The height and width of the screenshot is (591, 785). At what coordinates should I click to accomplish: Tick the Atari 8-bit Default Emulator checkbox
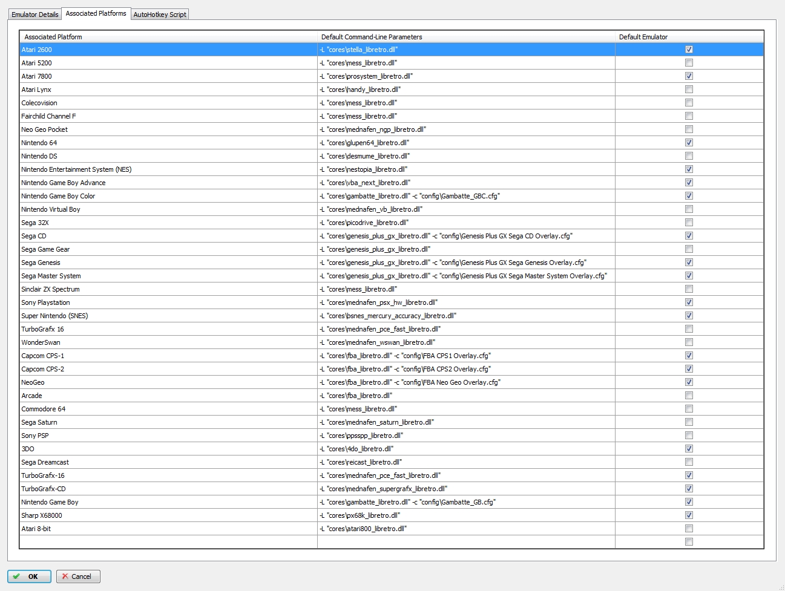click(x=689, y=529)
